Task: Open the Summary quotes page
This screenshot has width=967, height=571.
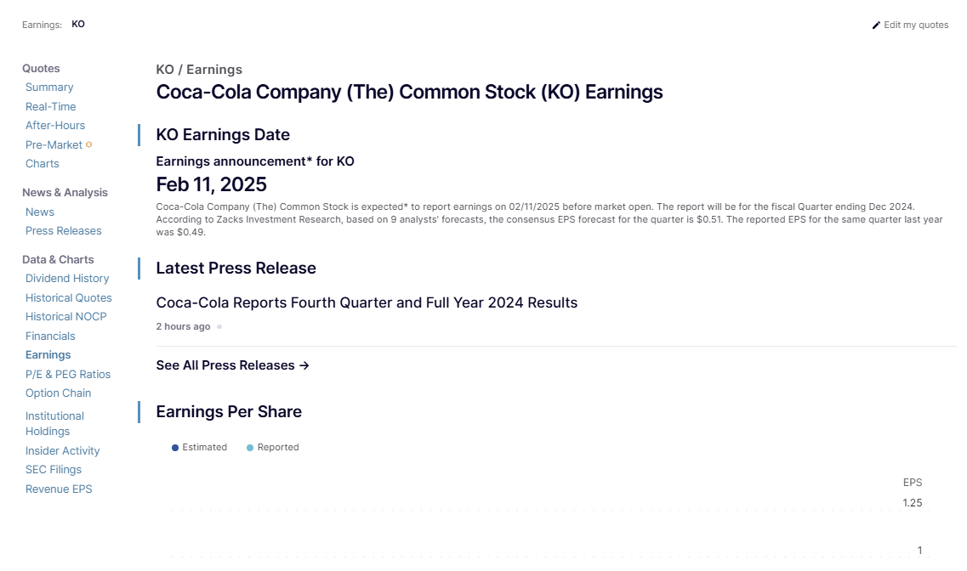Action: pyautogui.click(x=49, y=88)
